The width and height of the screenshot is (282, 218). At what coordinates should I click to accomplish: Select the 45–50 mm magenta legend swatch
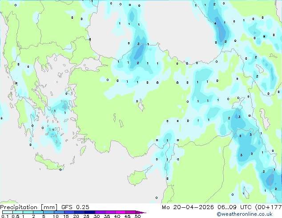pyautogui.click(x=131, y=212)
